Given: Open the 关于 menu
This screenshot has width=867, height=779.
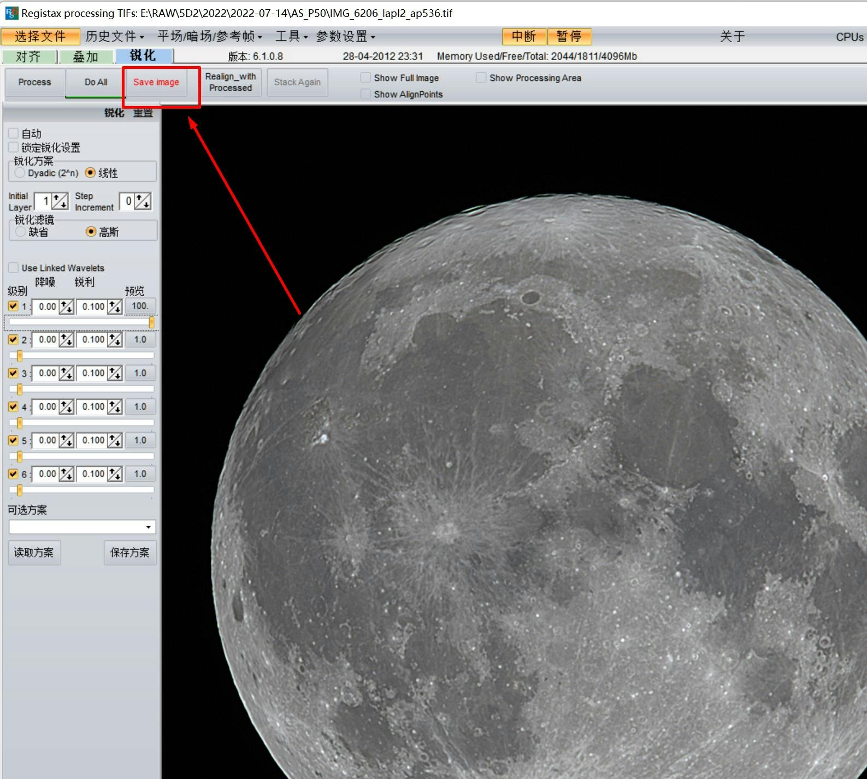Looking at the screenshot, I should (732, 37).
